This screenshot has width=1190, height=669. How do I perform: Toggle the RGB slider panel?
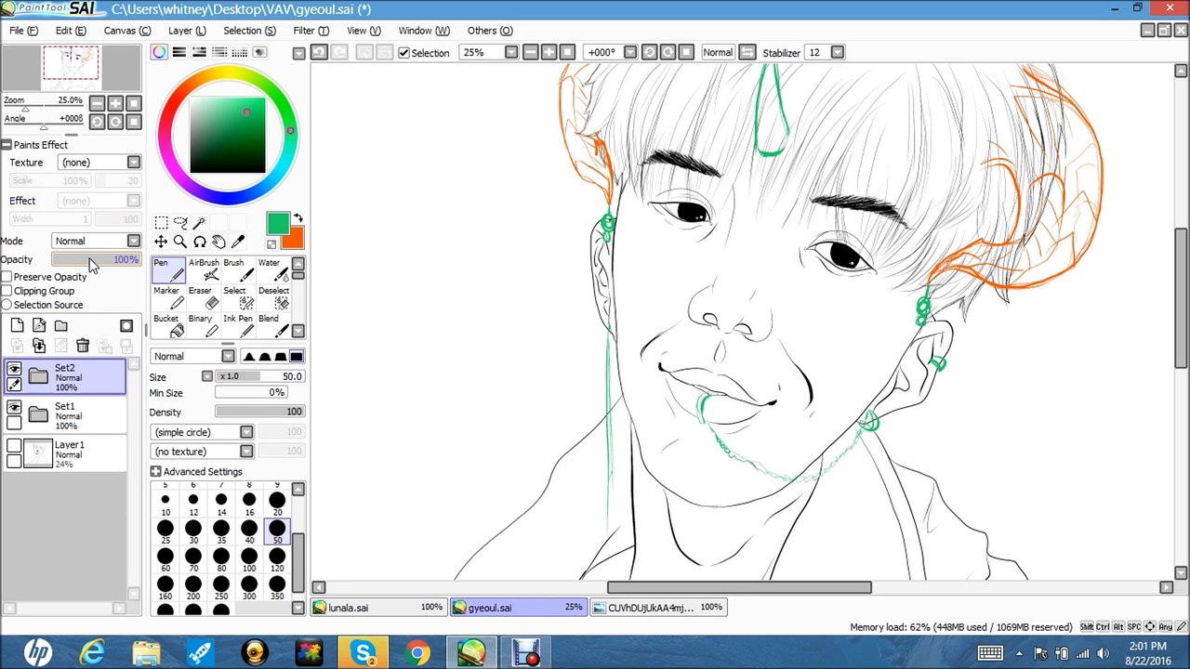pos(179,52)
